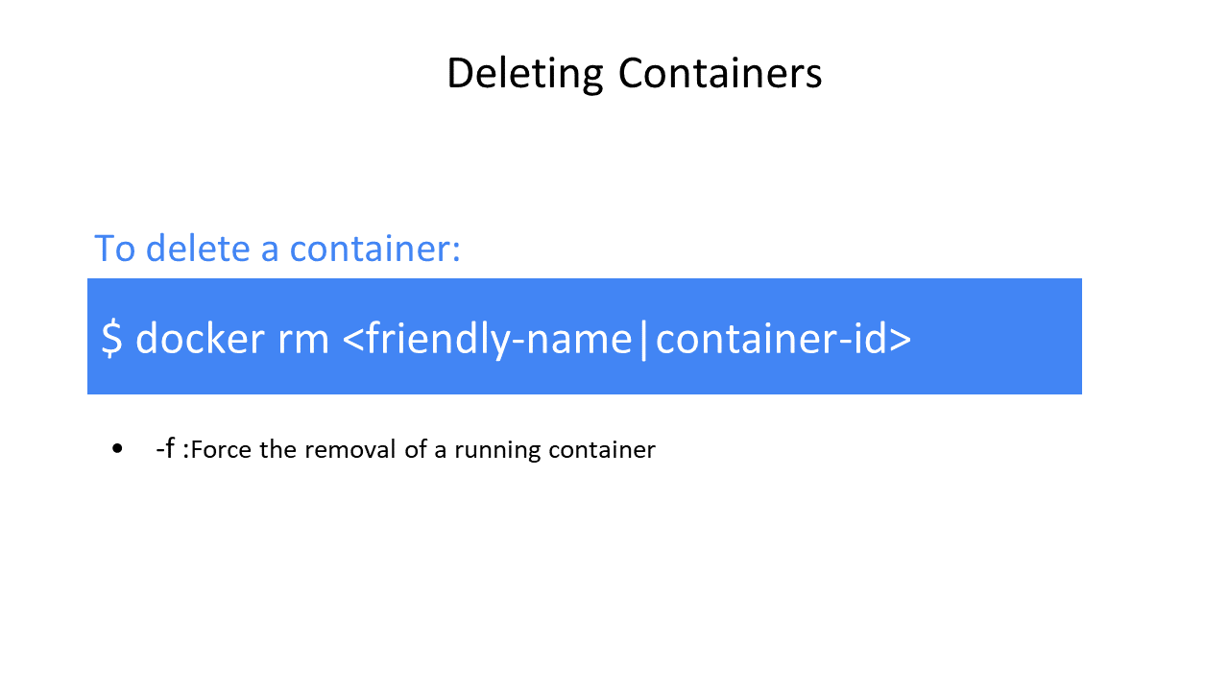Click the words running container in bullet
Viewport: 1229px width, 691px height.
[554, 449]
